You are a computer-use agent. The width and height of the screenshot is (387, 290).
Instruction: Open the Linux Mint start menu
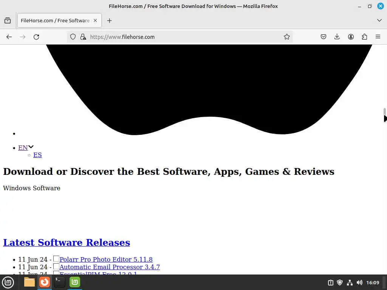(8, 282)
